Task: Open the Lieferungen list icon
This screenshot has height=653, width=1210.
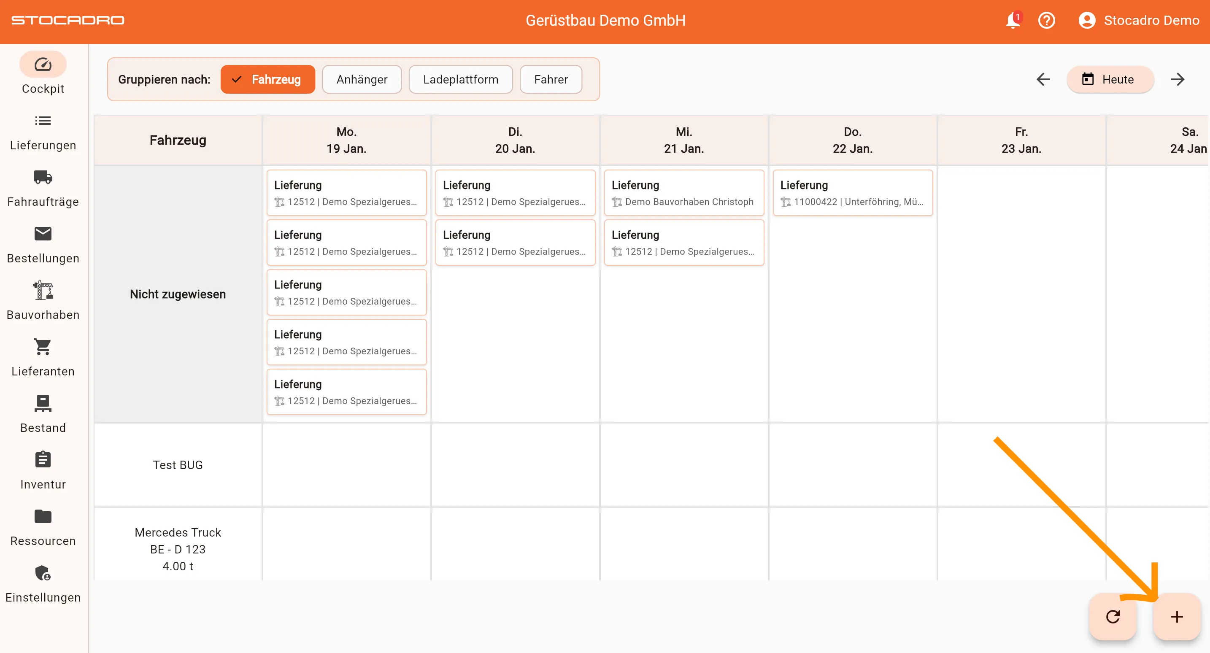Action: (43, 121)
